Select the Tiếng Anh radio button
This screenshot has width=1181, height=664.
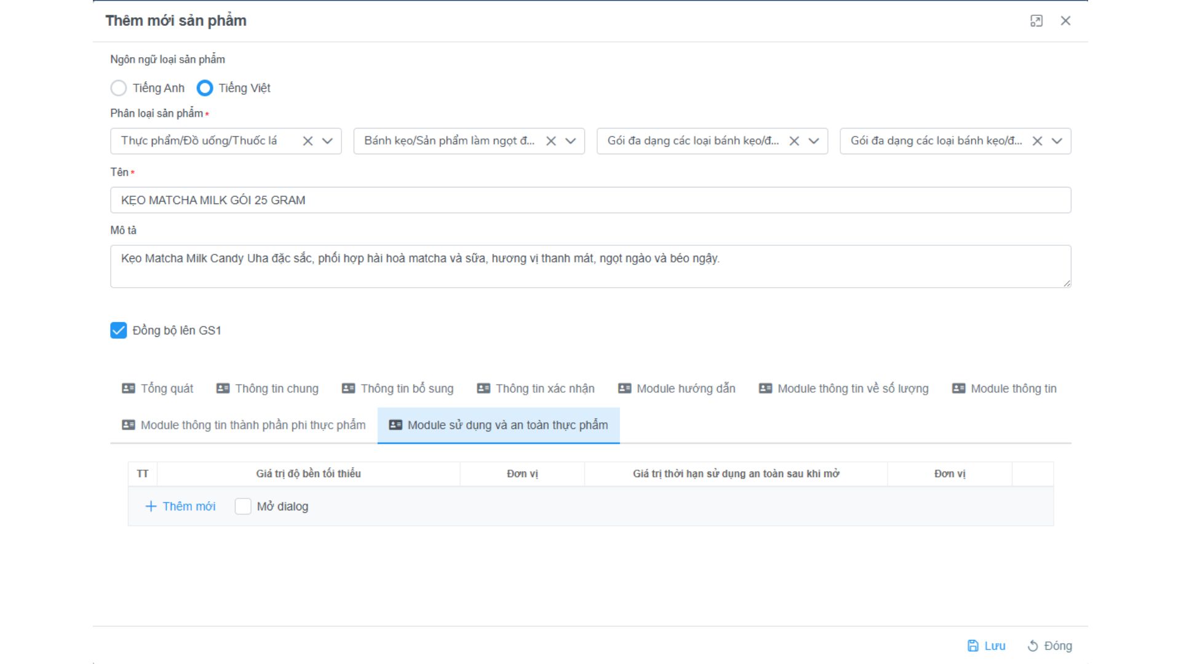pyautogui.click(x=119, y=88)
